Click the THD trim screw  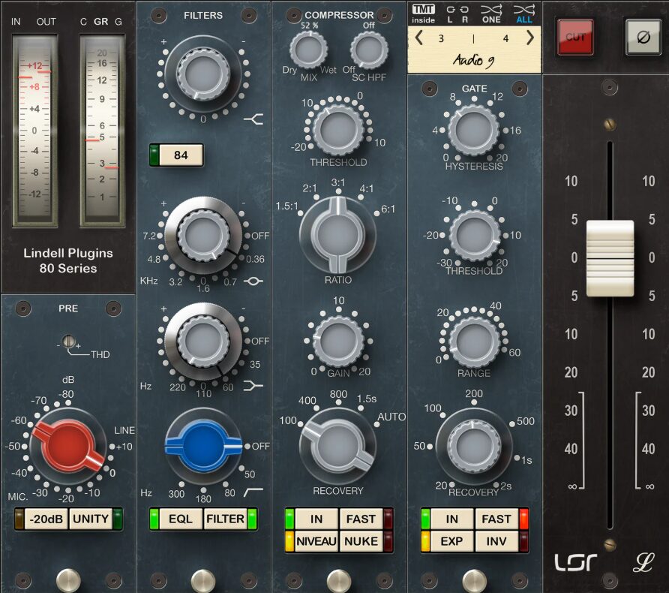tap(70, 342)
